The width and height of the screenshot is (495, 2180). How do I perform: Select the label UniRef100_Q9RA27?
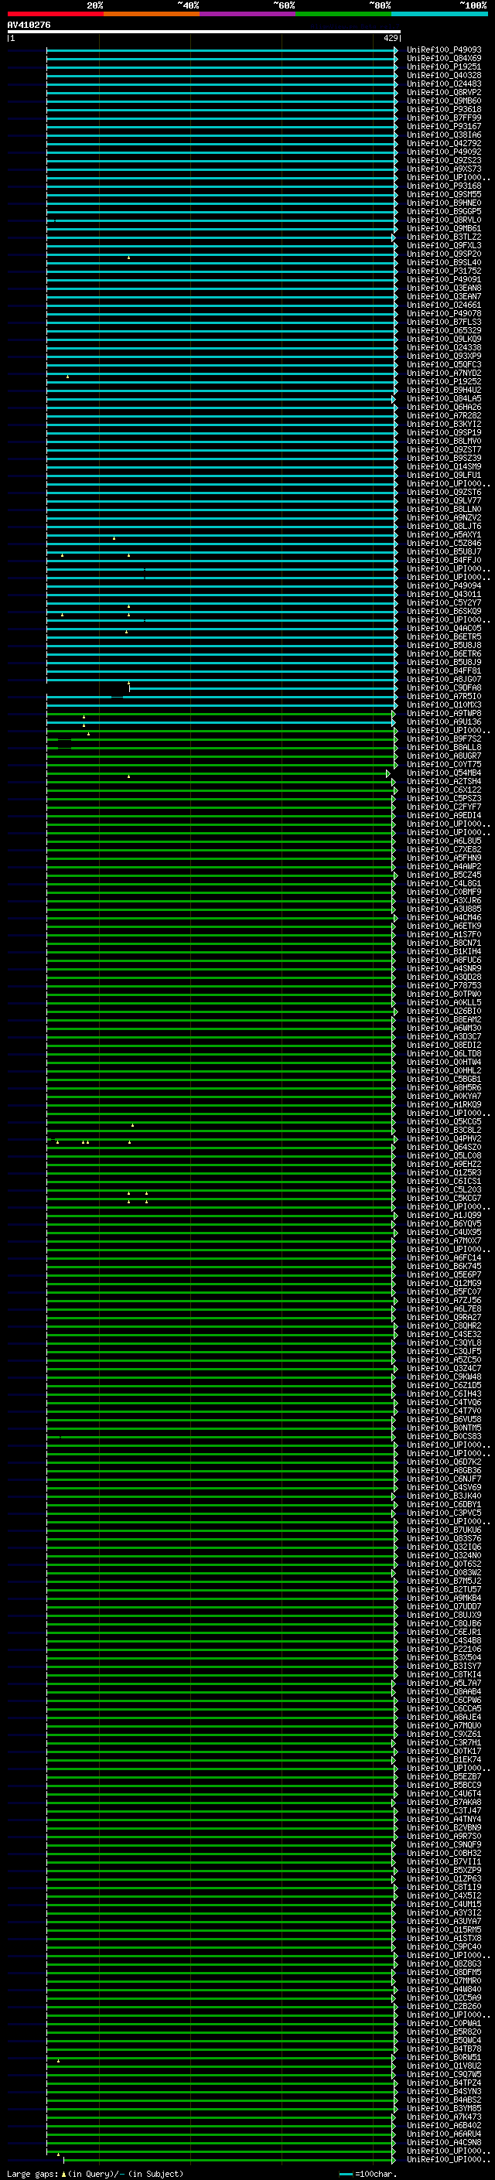tap(444, 1318)
